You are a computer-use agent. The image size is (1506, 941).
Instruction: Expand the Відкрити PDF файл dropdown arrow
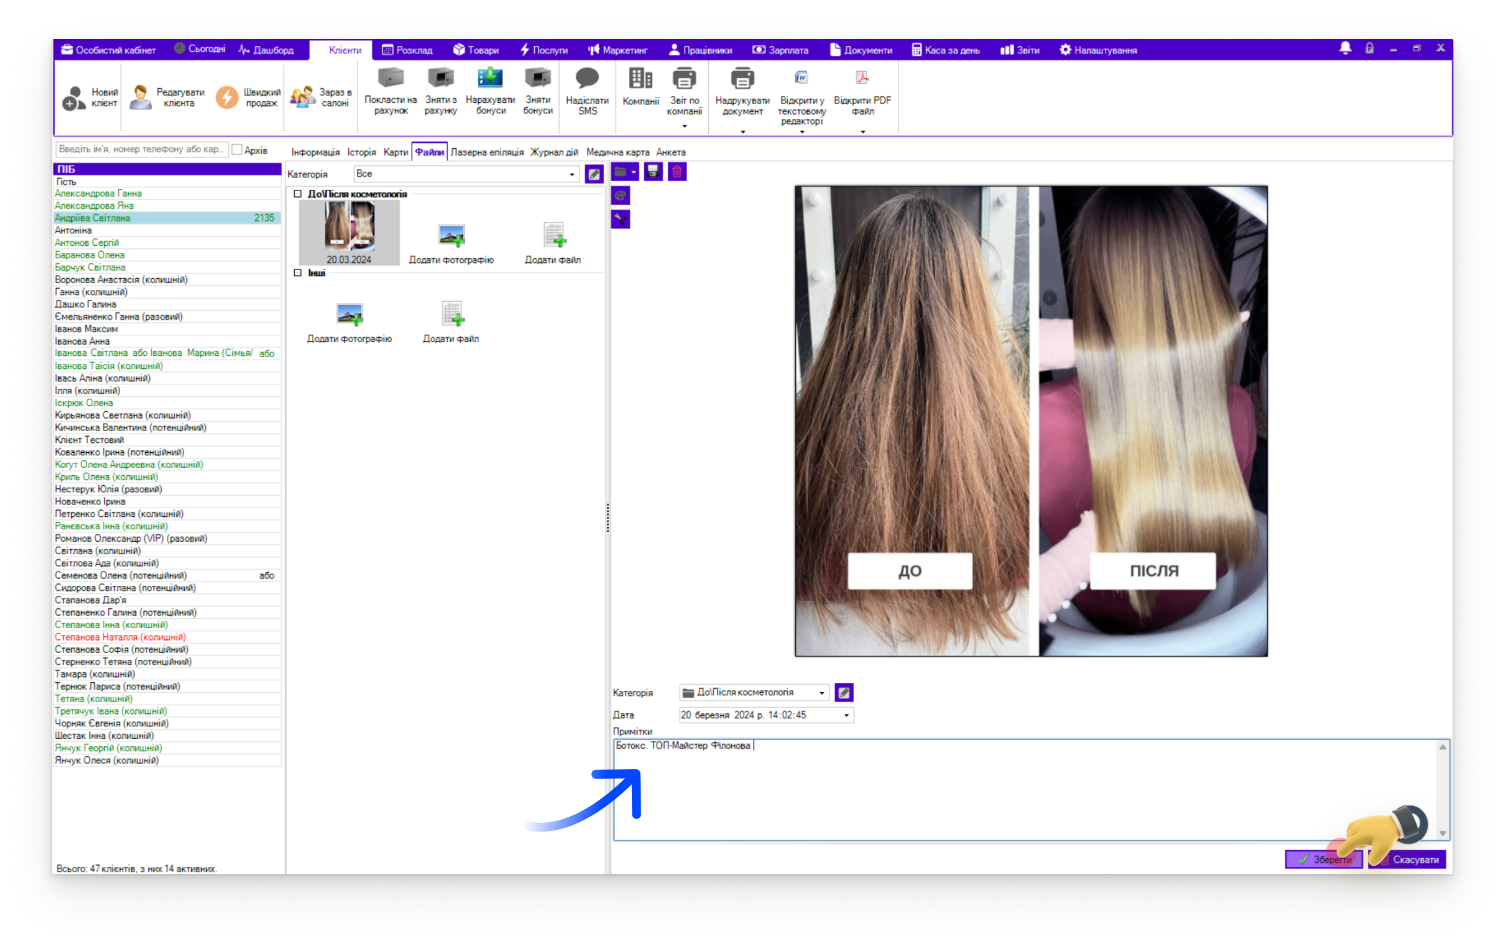click(862, 131)
